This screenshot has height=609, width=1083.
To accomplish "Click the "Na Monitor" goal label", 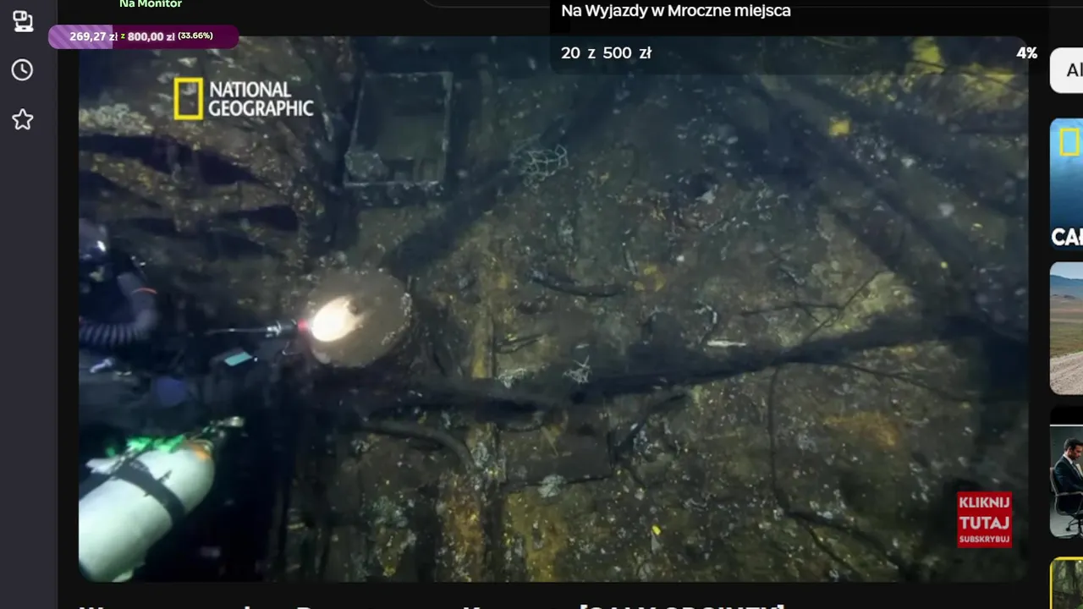I will click(x=151, y=4).
